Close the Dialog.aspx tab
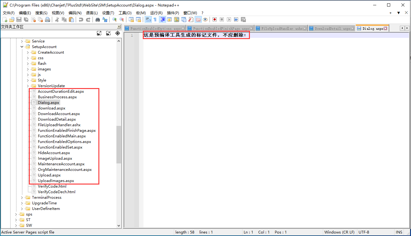This screenshot has height=236, width=411. [385, 29]
